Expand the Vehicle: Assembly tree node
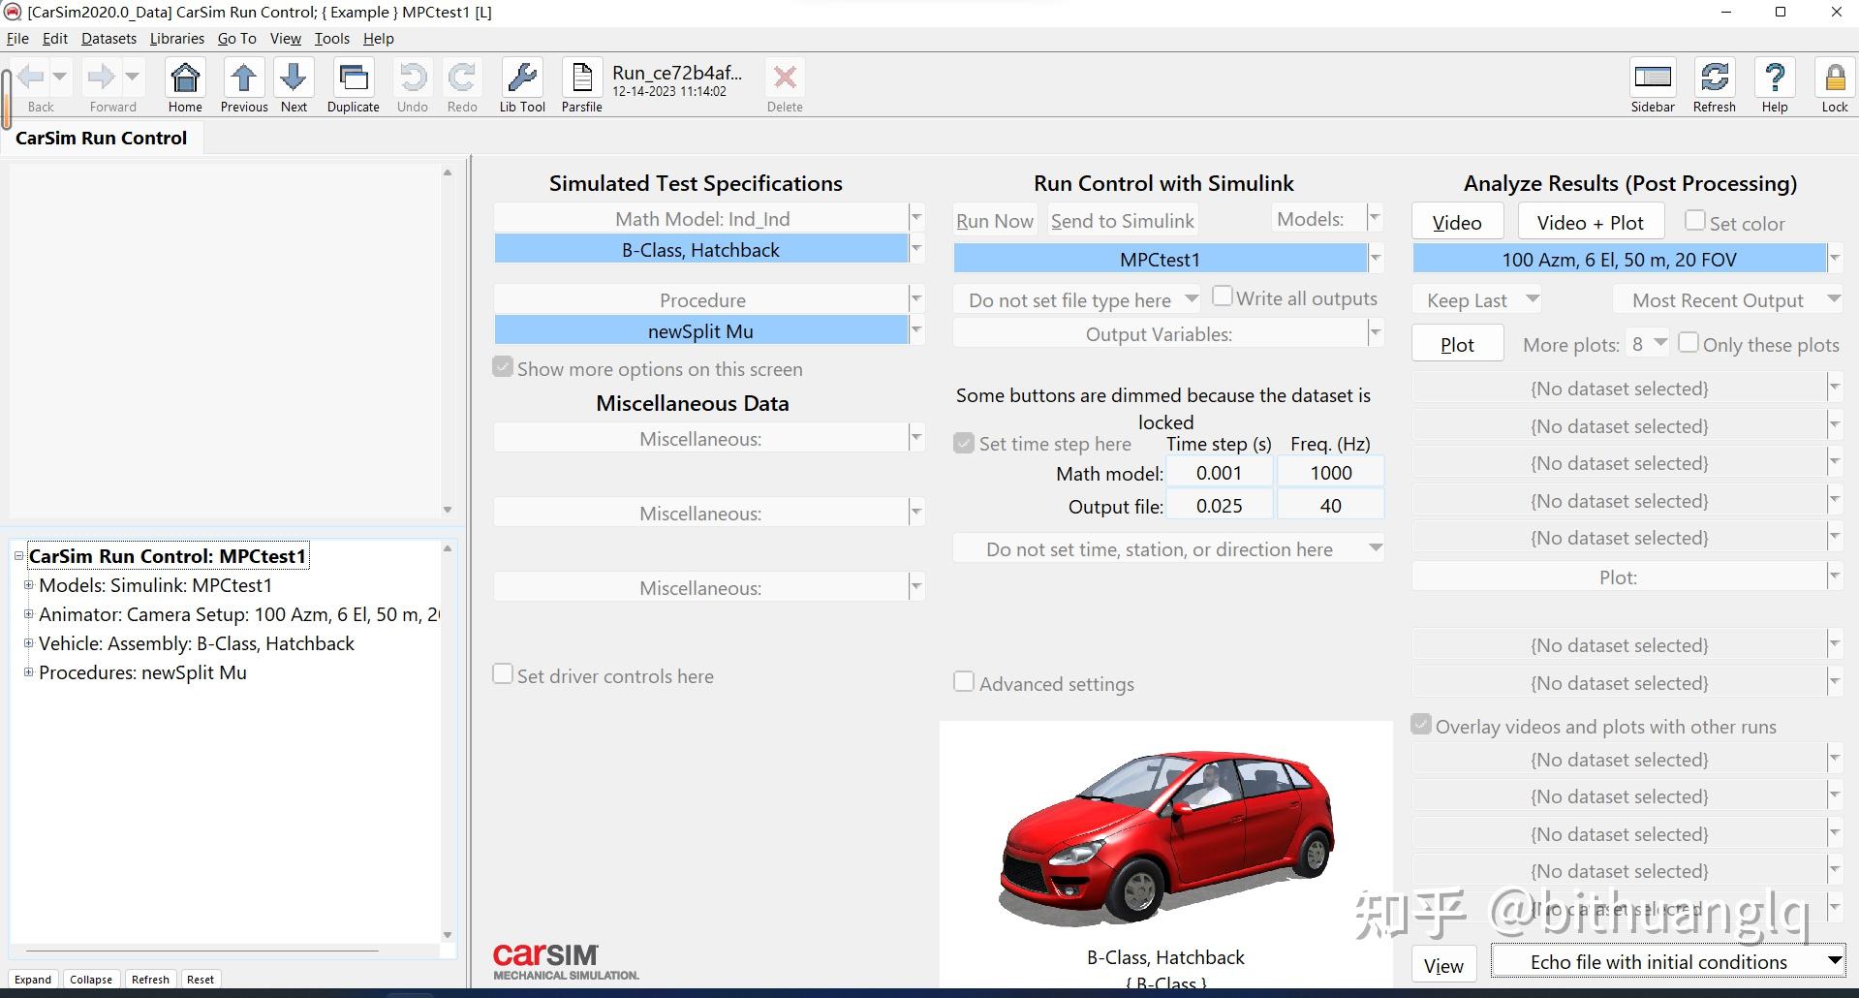Image resolution: width=1859 pixels, height=998 pixels. coord(28,643)
